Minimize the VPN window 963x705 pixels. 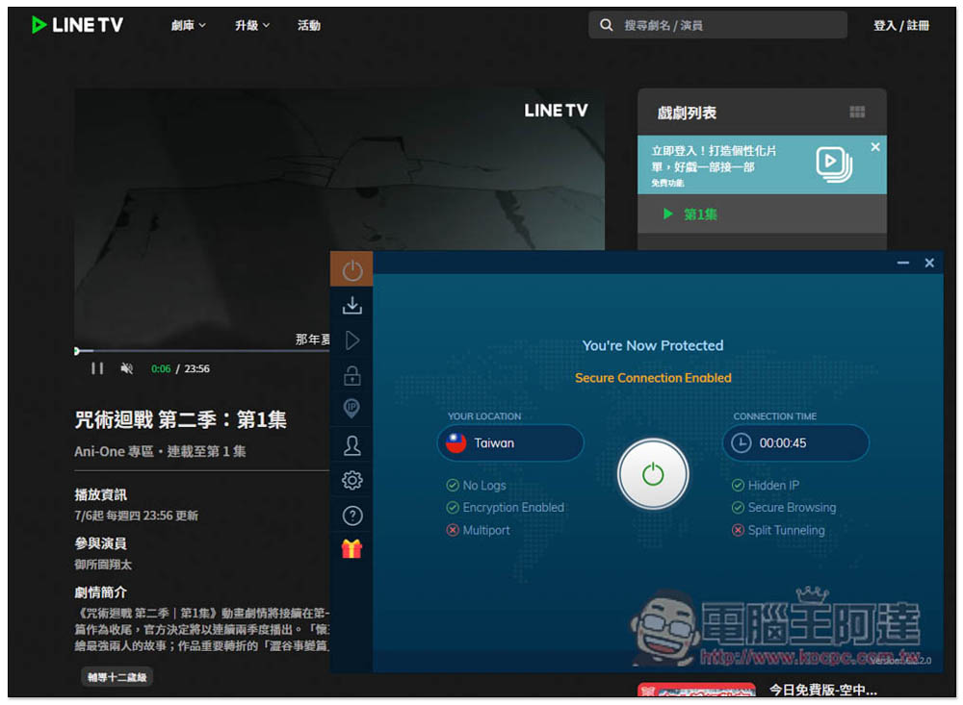click(x=903, y=263)
